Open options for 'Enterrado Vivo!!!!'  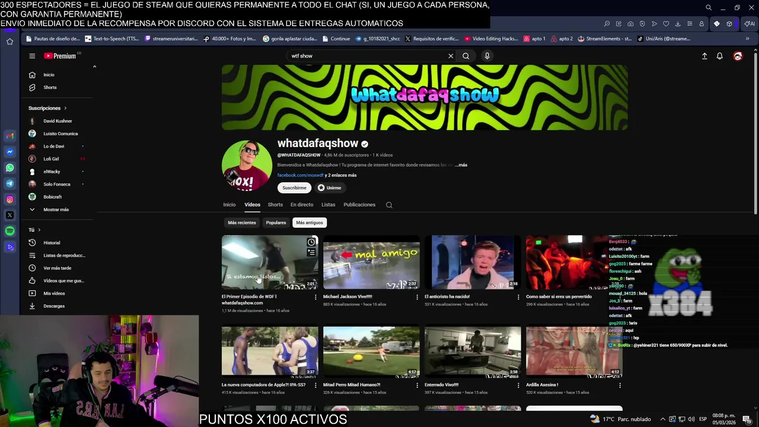coord(518,385)
